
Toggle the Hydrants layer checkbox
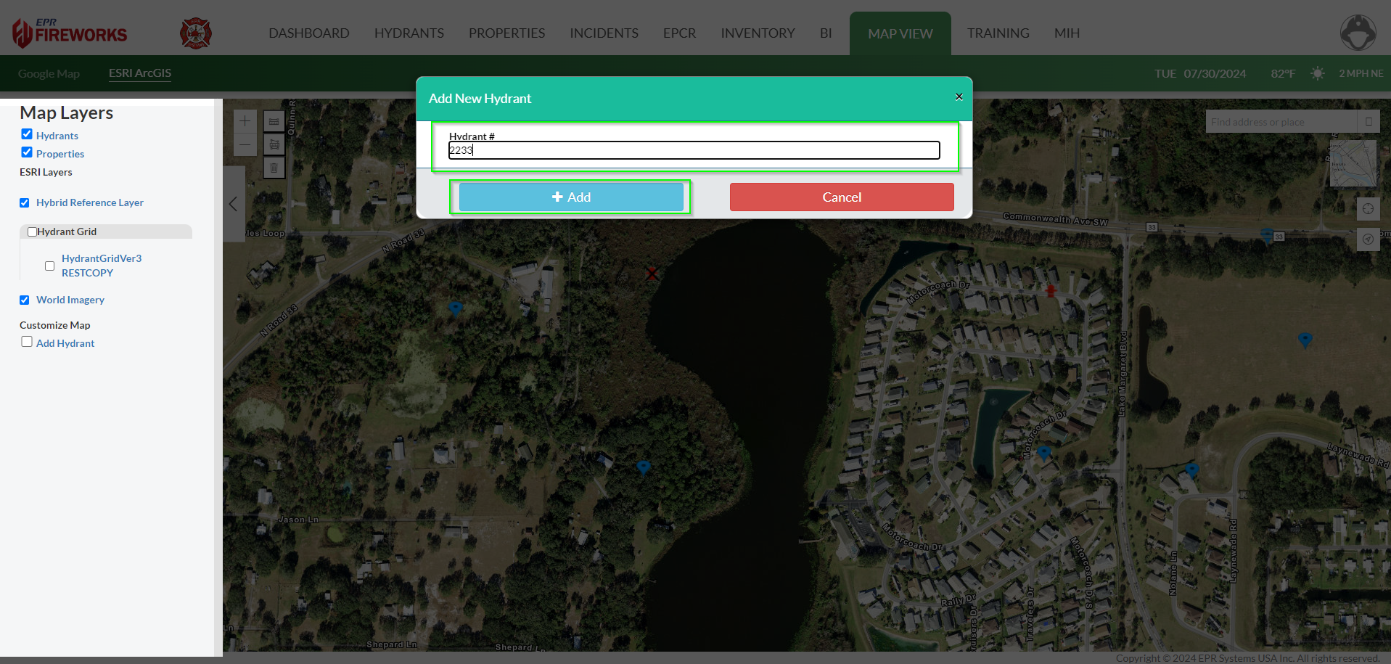pos(27,134)
